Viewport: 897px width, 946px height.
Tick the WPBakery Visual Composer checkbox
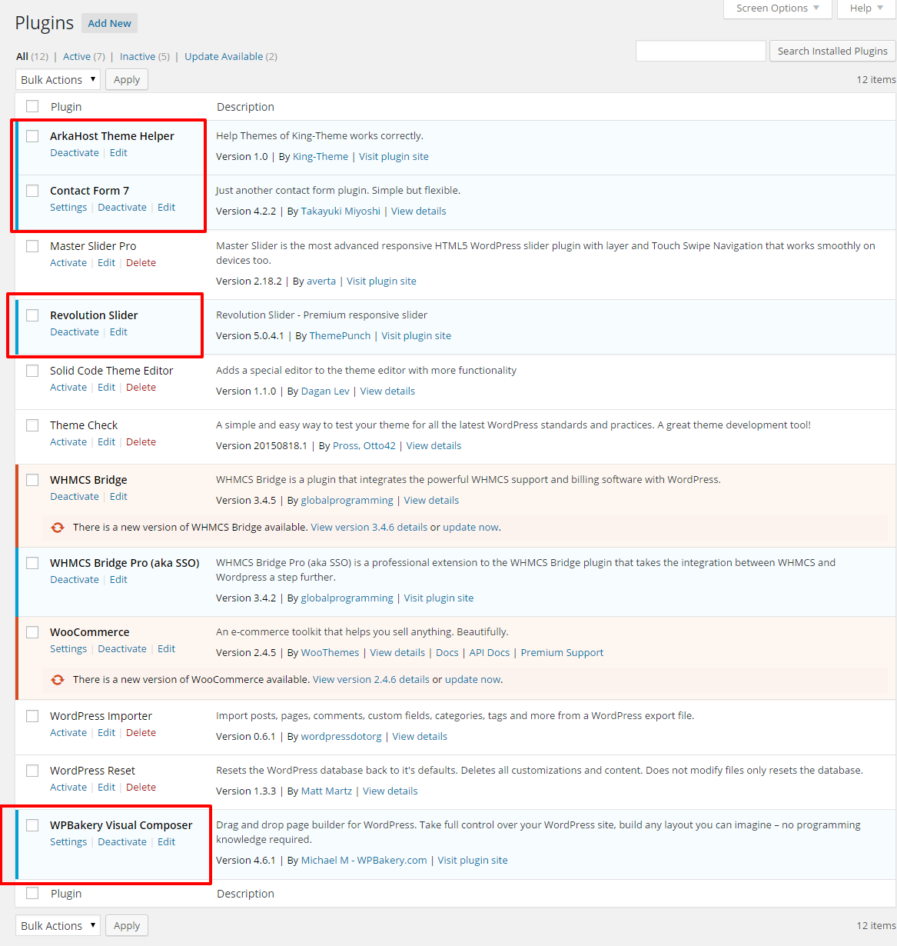[x=32, y=825]
